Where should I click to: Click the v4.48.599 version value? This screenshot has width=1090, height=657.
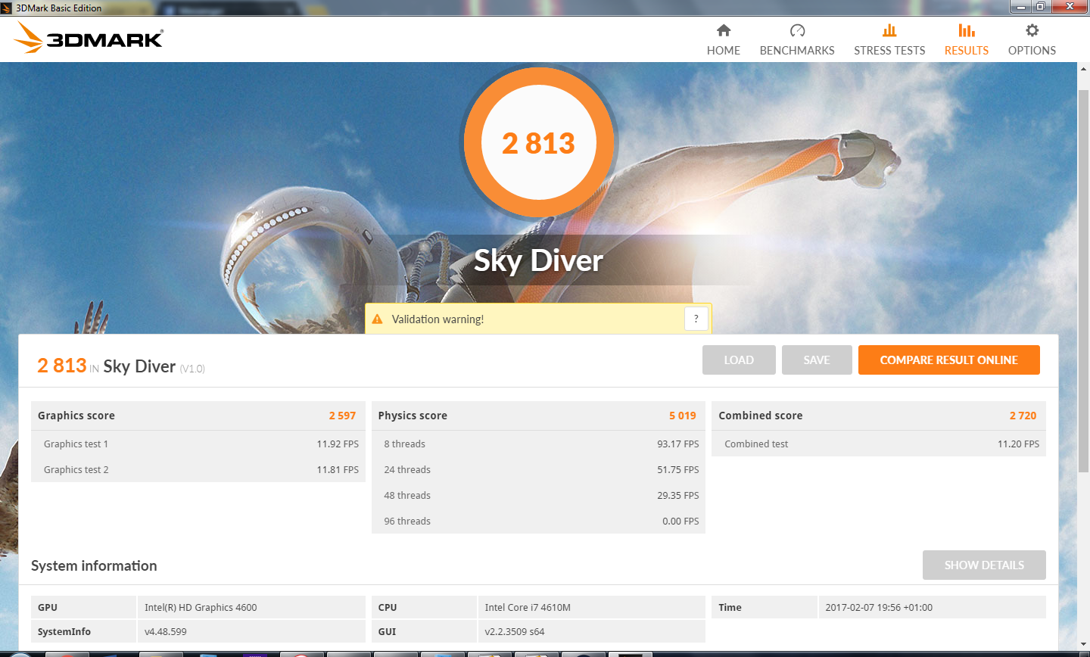165,632
